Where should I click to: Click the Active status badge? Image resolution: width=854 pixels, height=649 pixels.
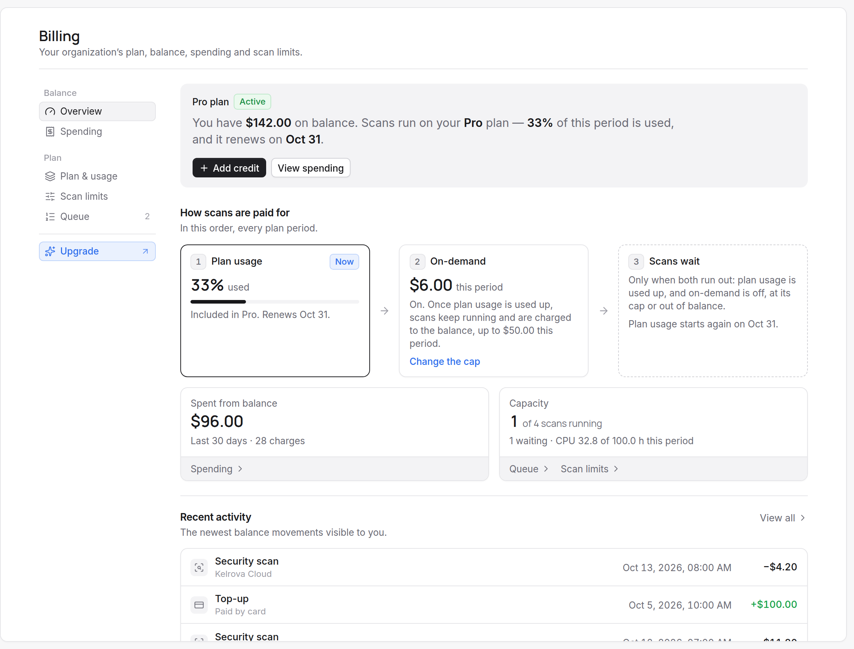(x=252, y=102)
